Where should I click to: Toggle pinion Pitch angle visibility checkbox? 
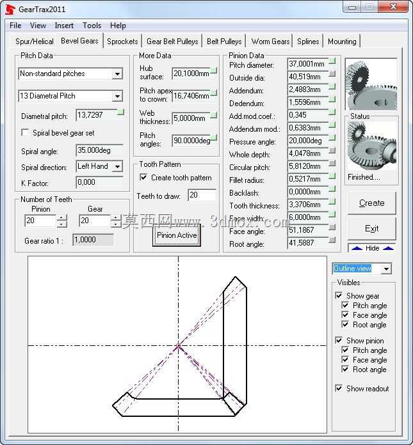345,350
